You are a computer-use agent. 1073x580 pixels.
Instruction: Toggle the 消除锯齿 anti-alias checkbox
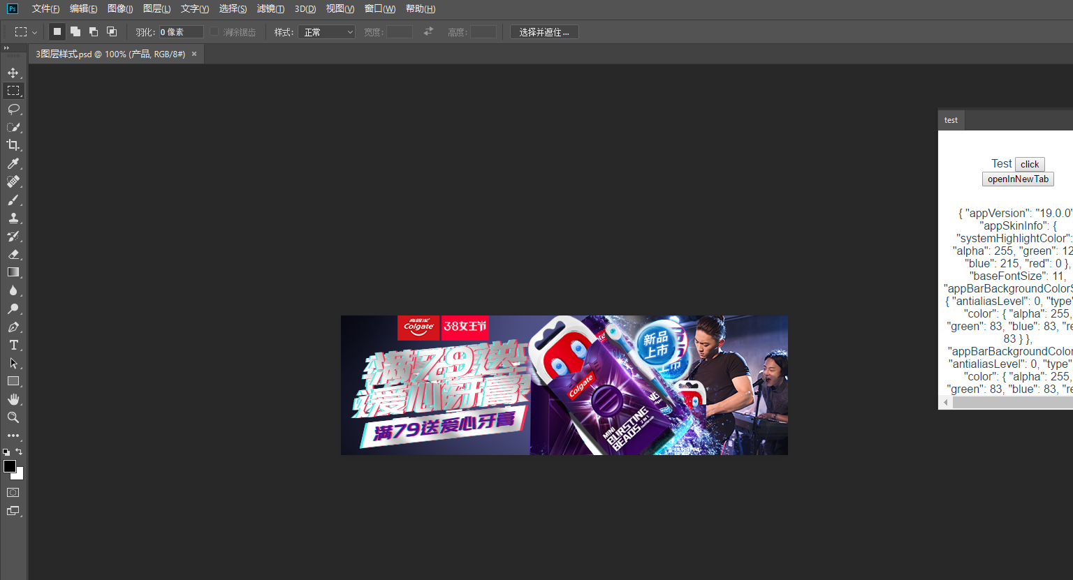pyautogui.click(x=214, y=32)
